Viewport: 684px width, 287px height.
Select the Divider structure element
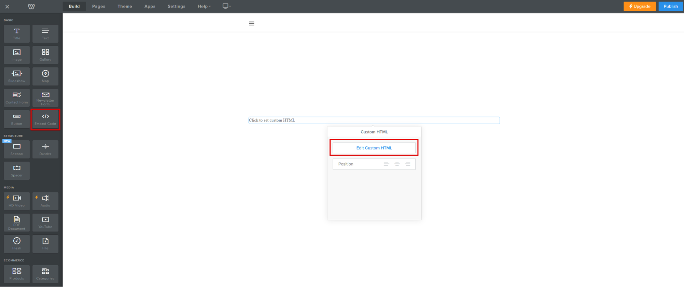45,149
